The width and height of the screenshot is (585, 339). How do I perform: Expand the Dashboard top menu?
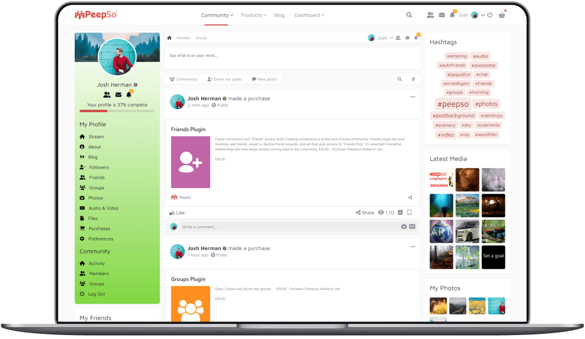[x=309, y=15]
